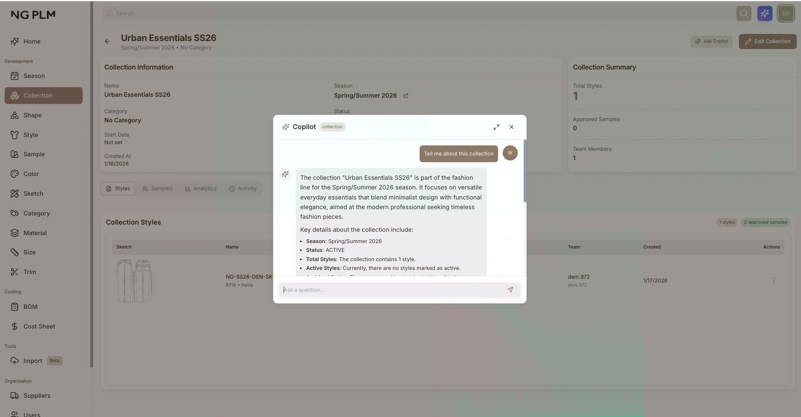This screenshot has height=417, width=801.
Task: Open the WI user avatar menu
Action: (x=785, y=13)
